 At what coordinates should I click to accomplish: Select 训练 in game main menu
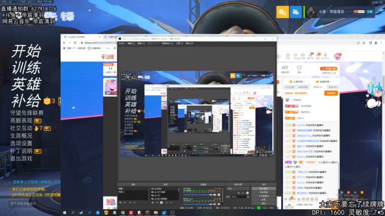[x=26, y=67]
